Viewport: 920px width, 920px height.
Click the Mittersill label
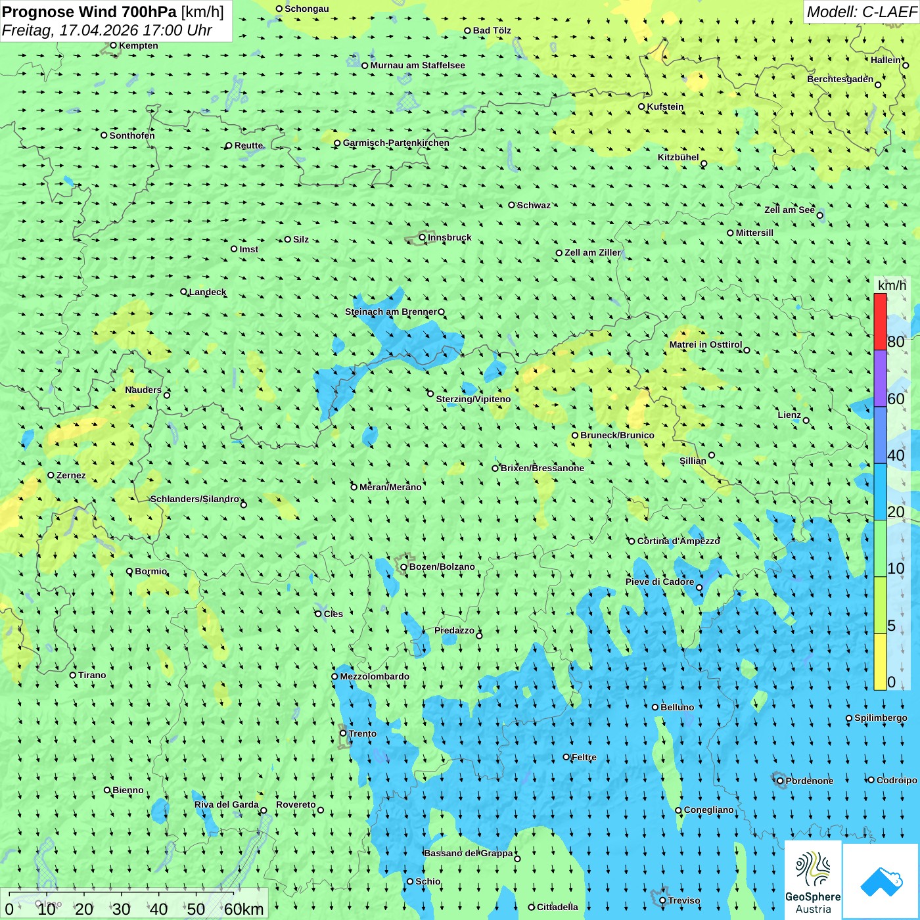tap(754, 233)
